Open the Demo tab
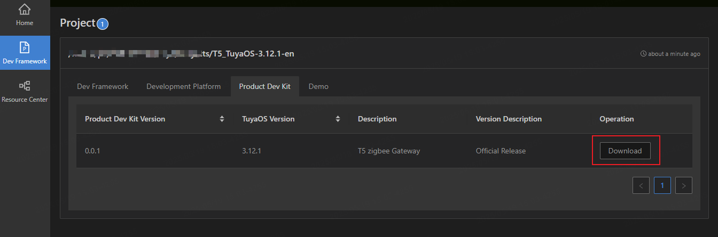 tap(318, 86)
